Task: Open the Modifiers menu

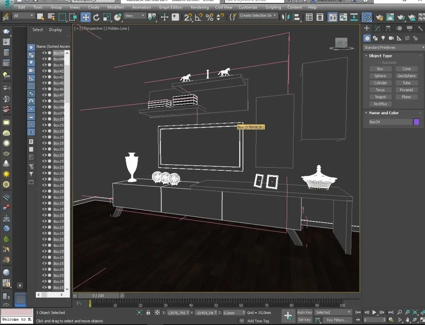Action: (x=115, y=7)
